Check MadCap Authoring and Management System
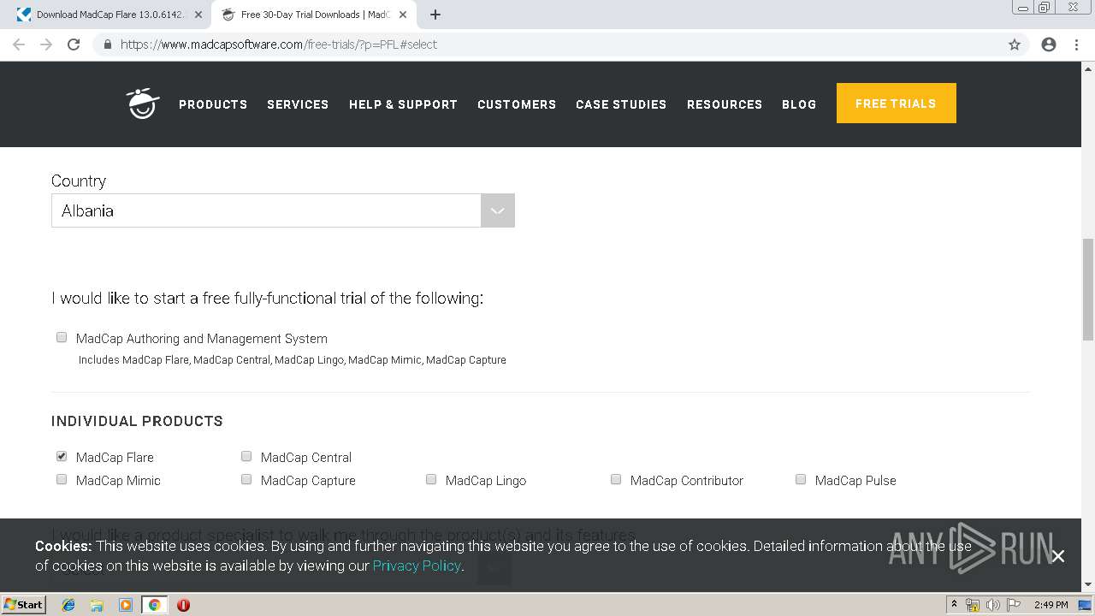 tap(62, 337)
